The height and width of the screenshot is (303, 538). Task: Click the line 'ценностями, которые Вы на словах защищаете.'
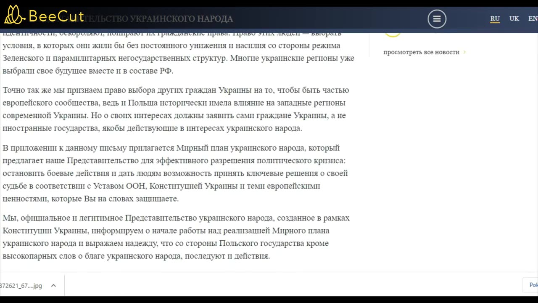coord(90,199)
